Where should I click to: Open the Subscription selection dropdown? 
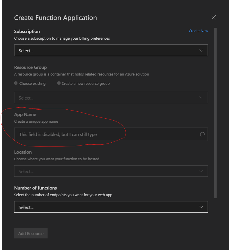click(x=111, y=50)
